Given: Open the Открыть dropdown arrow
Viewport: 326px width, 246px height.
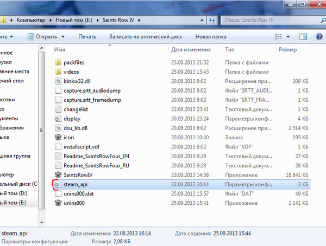Looking at the screenshot, I should click(63, 37).
